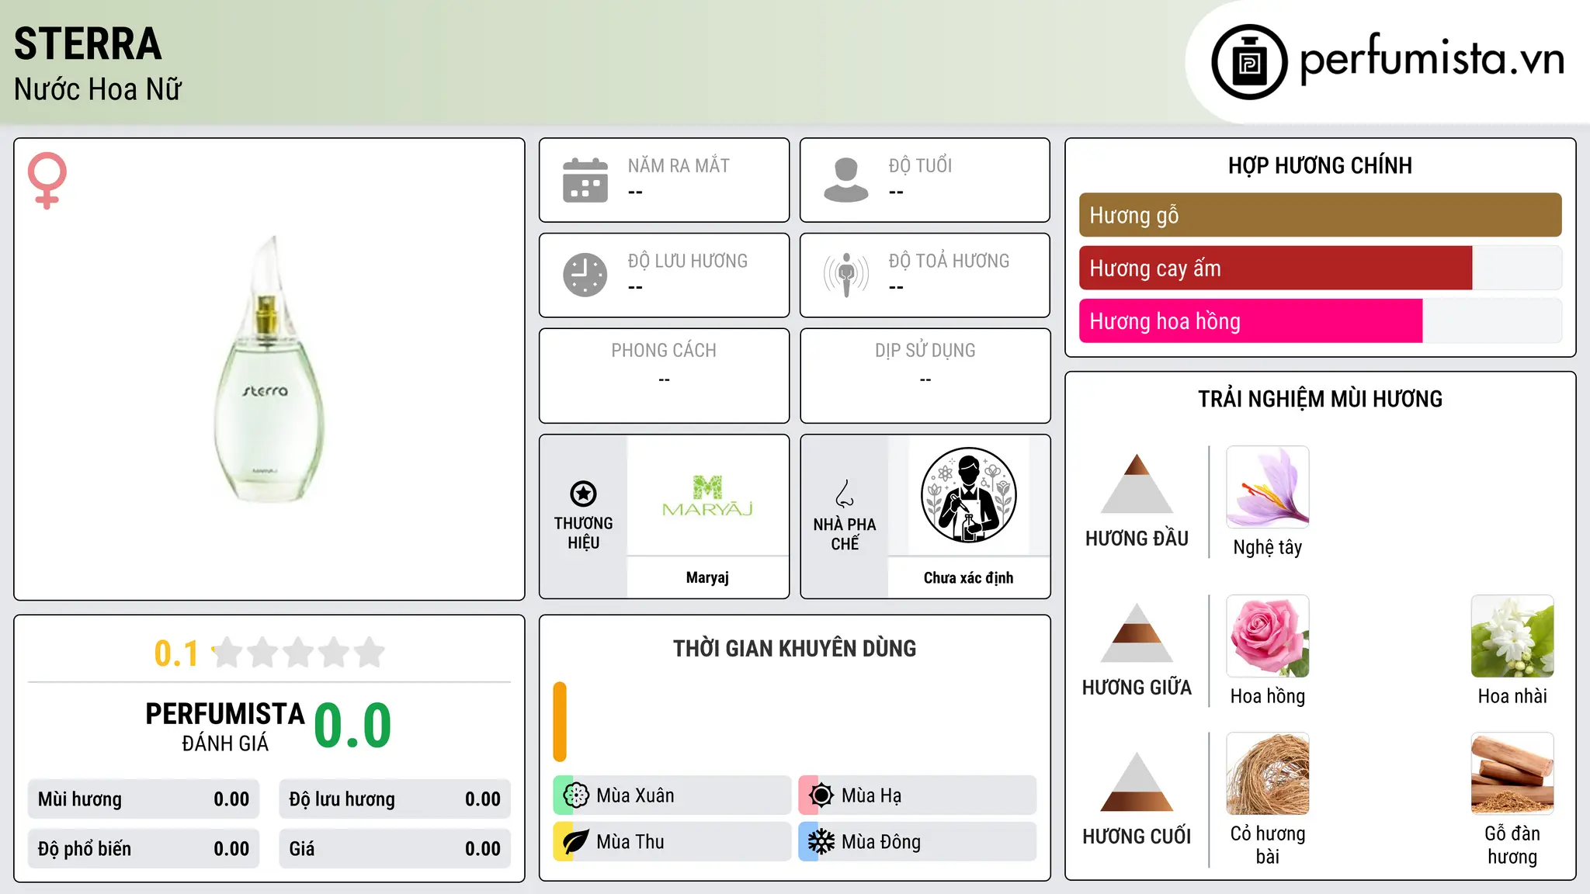Viewport: 1590px width, 894px height.
Task: Click the Mùa Đông snowflake icon
Action: pos(821,842)
